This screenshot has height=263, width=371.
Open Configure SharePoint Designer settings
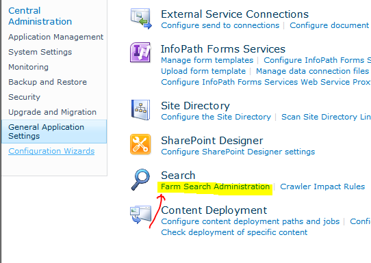click(238, 152)
